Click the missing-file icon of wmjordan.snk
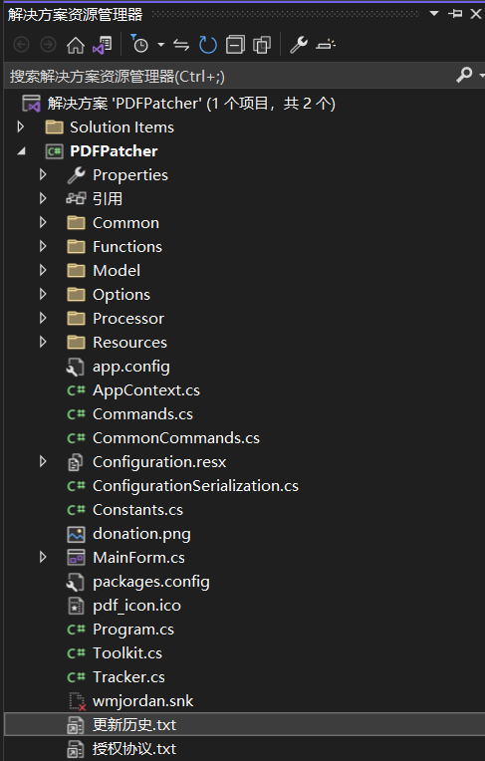Screen dimensions: 485x761 [x=77, y=701]
